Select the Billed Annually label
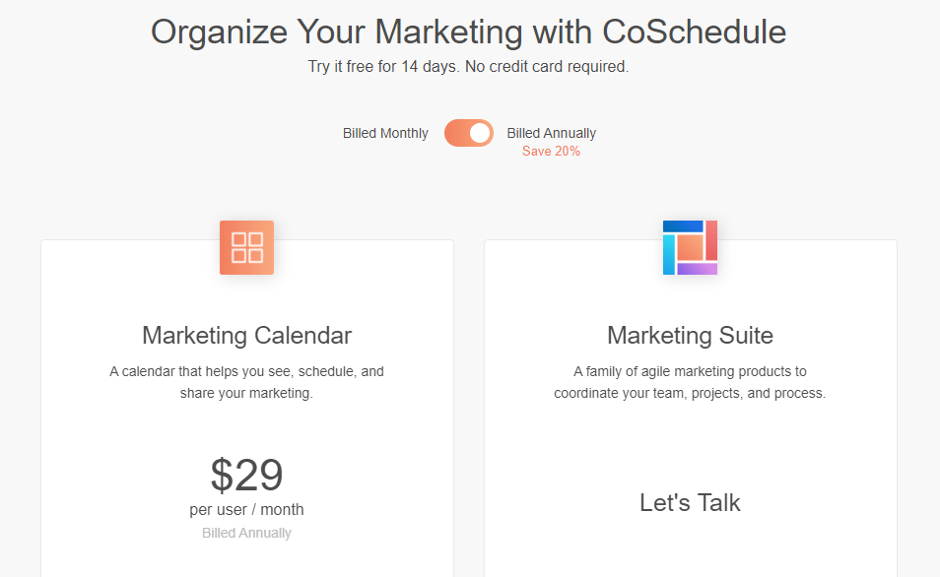Image resolution: width=940 pixels, height=577 pixels. 552,133
